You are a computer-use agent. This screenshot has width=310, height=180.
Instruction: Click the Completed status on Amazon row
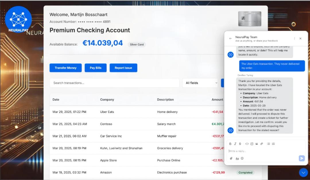pyautogui.click(x=245, y=173)
